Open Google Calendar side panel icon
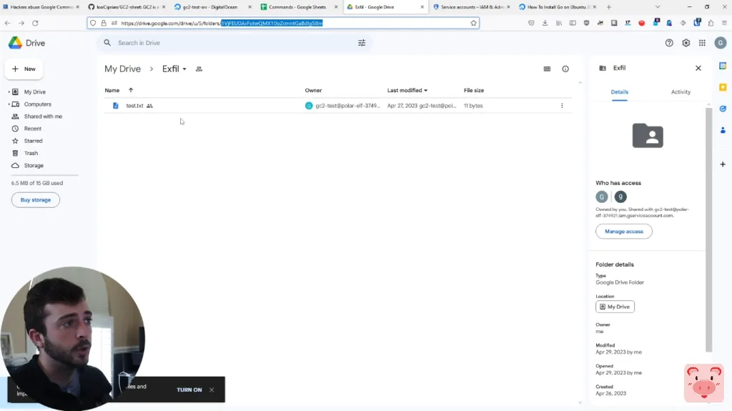Viewport: 732px width, 411px height. pos(723,66)
